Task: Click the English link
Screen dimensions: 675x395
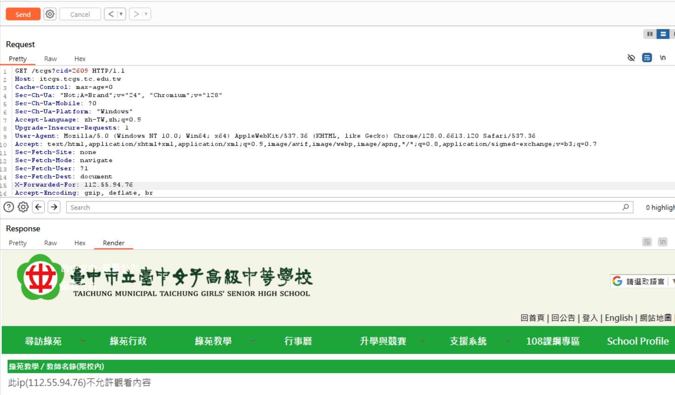Action: (619, 318)
